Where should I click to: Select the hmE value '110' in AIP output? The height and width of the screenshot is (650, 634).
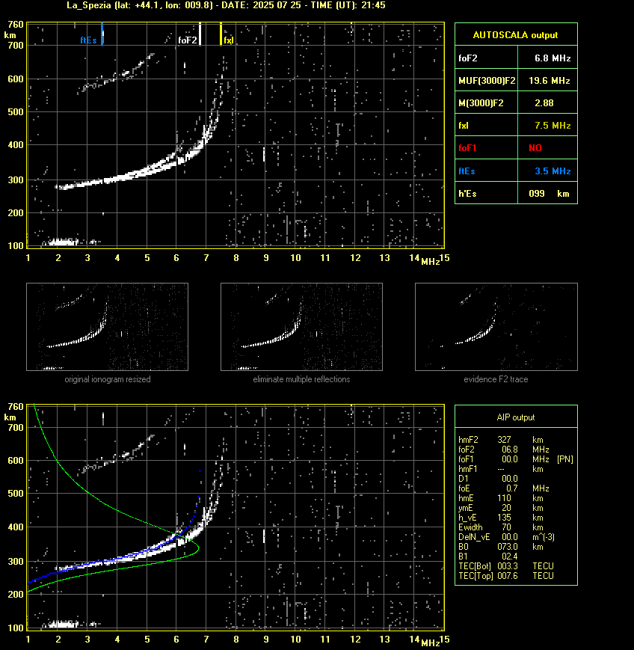[x=504, y=498]
